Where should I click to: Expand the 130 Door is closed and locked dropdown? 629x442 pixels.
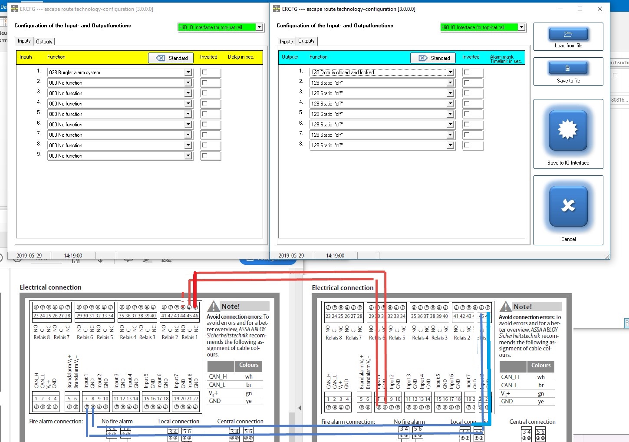[450, 73]
